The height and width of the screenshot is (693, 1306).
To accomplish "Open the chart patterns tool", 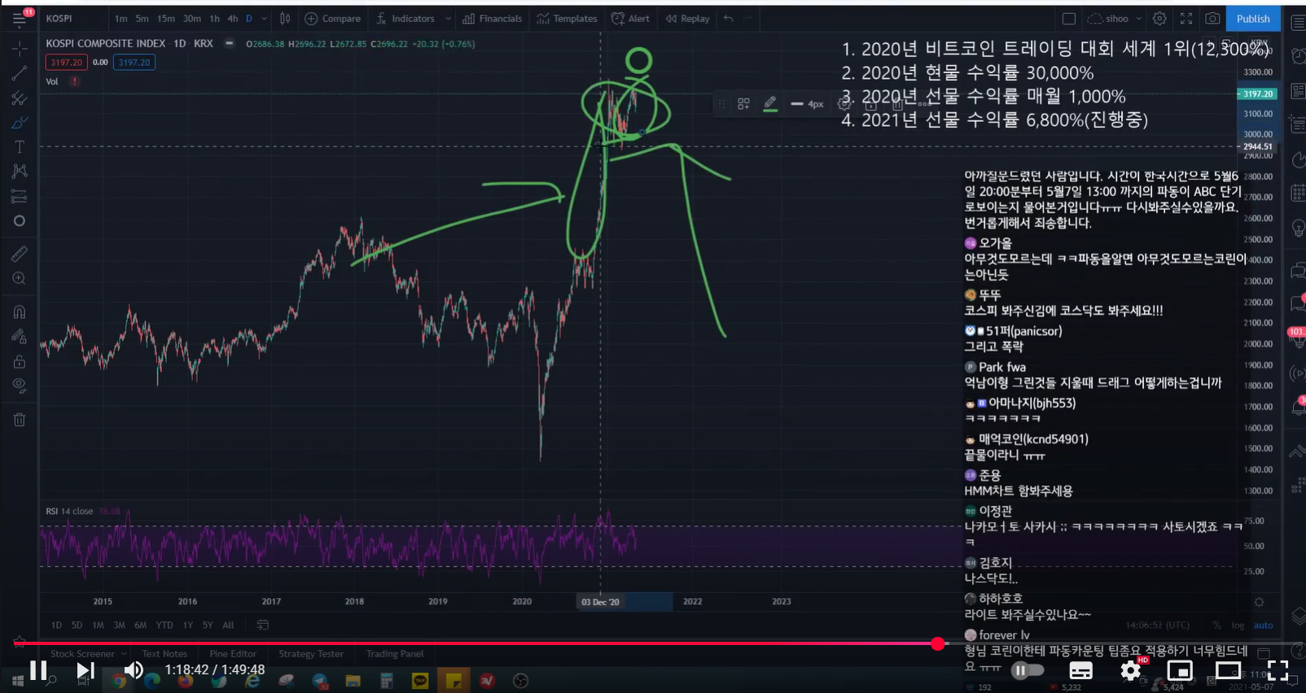I will tap(20, 172).
